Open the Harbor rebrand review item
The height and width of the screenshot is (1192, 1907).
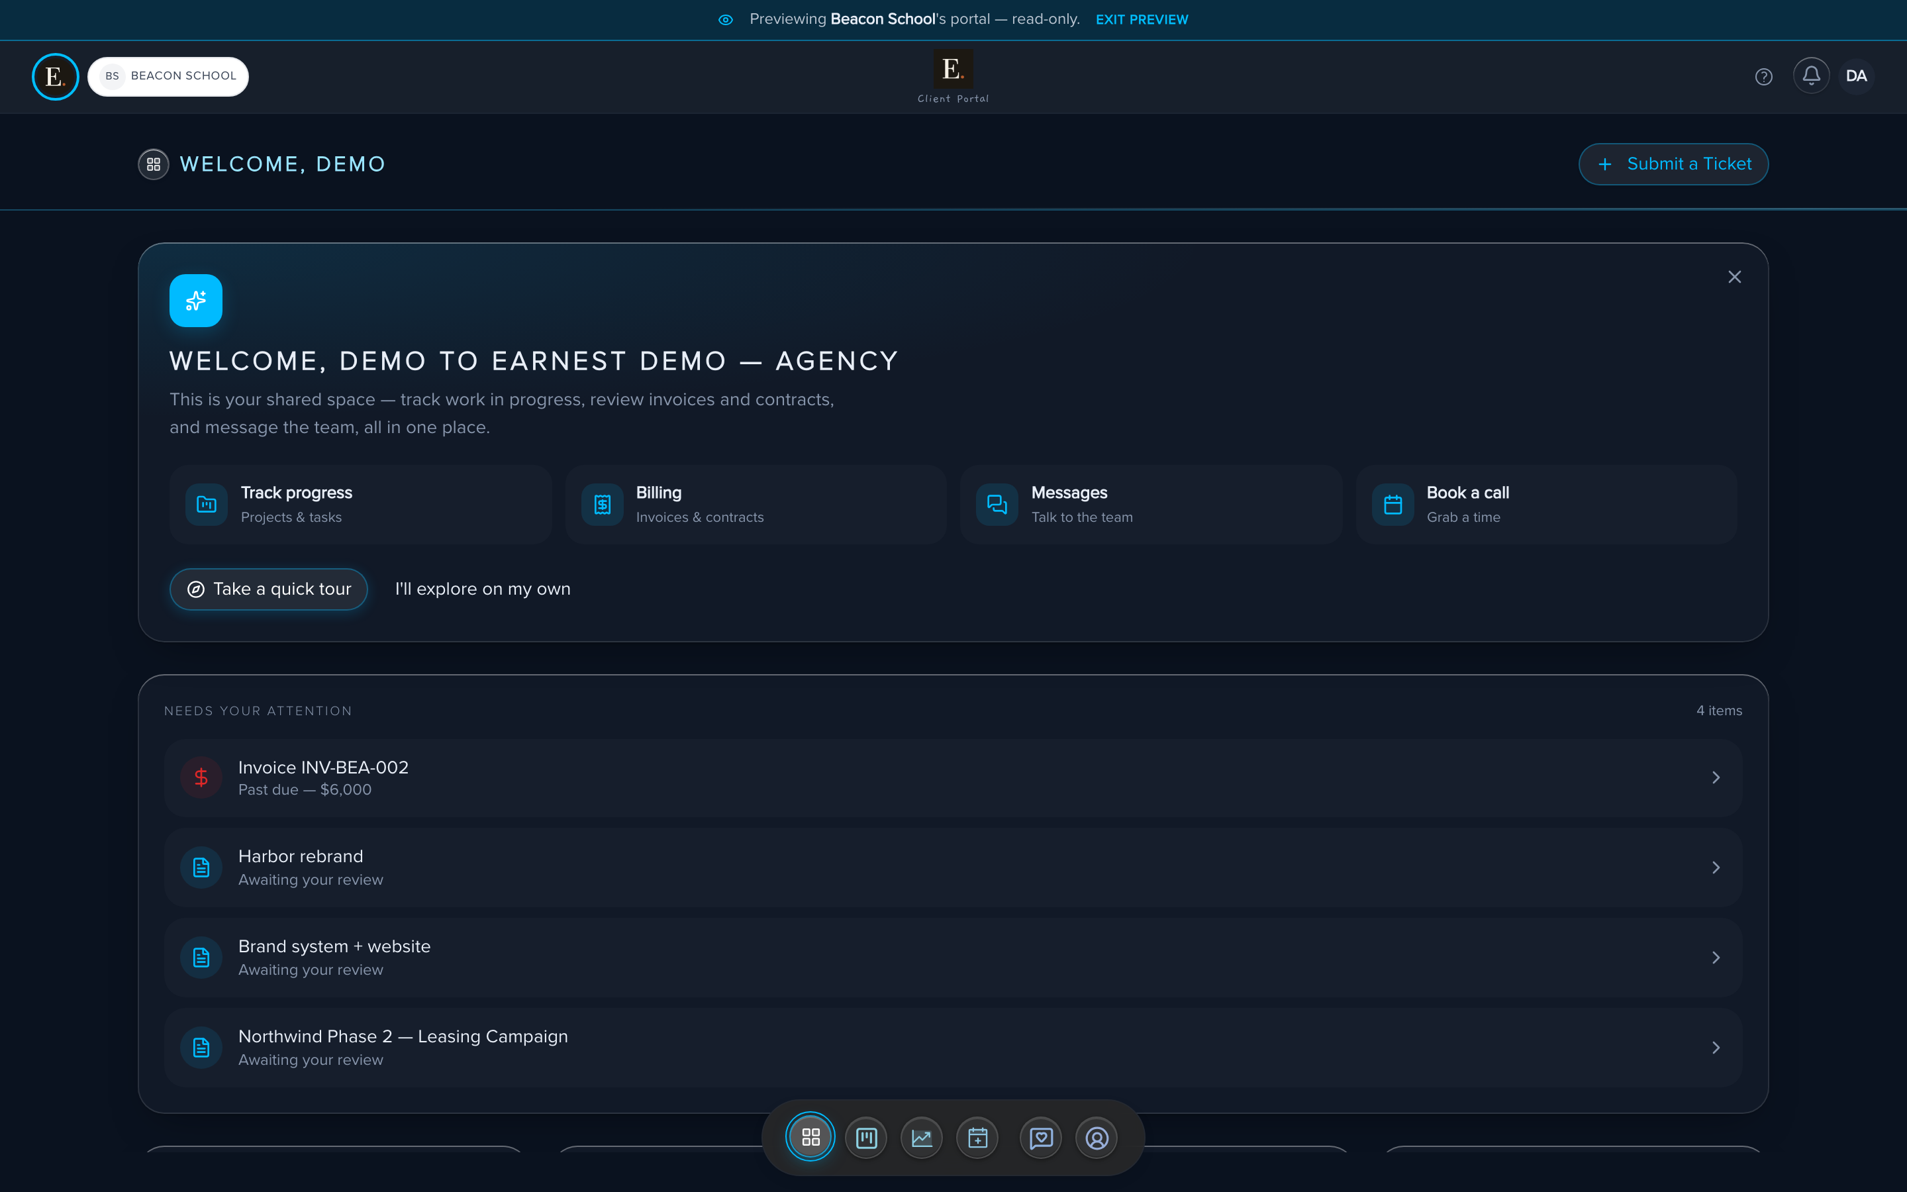(953, 868)
